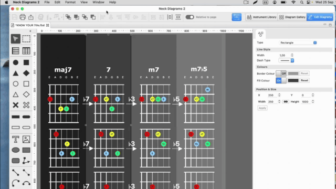Toggle the Border Colour On/Off switch
Screen dimensions: 336x189
pos(281,73)
